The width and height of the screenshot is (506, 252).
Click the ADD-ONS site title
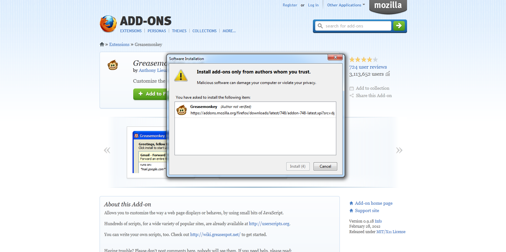(x=146, y=21)
